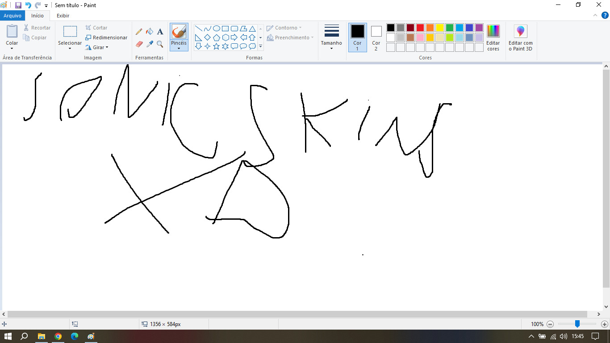Open the Girar rotate dropdown

[x=97, y=47]
